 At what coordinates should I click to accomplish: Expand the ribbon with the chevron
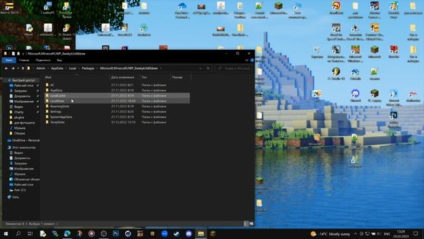click(x=246, y=60)
